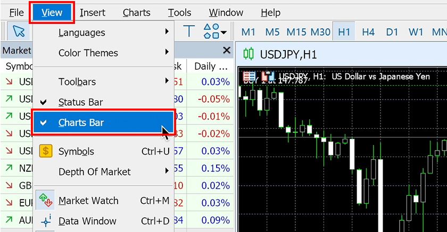
Task: Click the Data Window crosshair icon
Action: click(x=45, y=221)
